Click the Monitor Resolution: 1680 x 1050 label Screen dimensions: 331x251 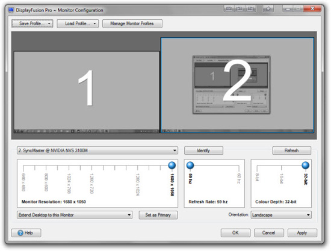[54, 202]
